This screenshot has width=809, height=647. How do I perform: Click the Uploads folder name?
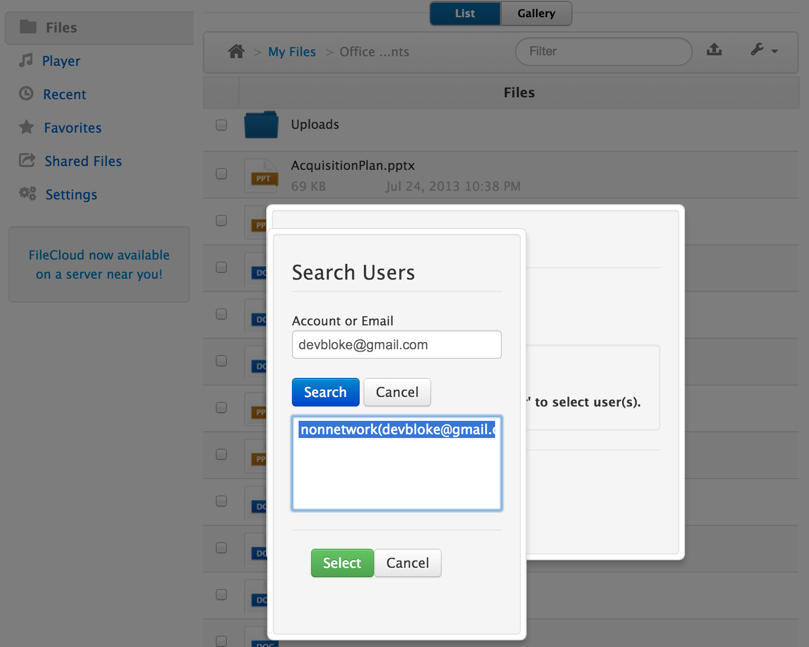(x=315, y=125)
